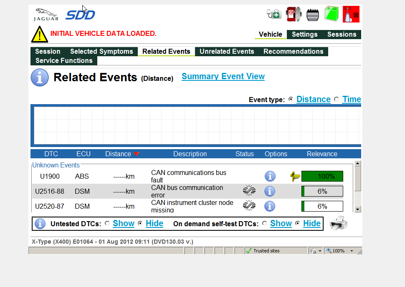Switch to the Recommendations tab
The width and height of the screenshot is (405, 287).
293,52
